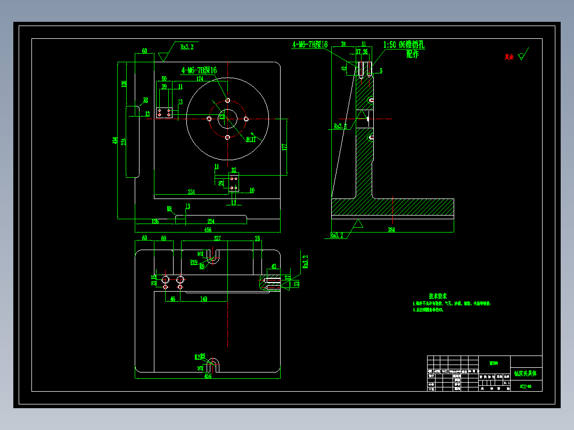Viewport: 574px width, 430px height.
Task: Click the bottom bolt hole on red pitch circle
Action: tap(228, 138)
